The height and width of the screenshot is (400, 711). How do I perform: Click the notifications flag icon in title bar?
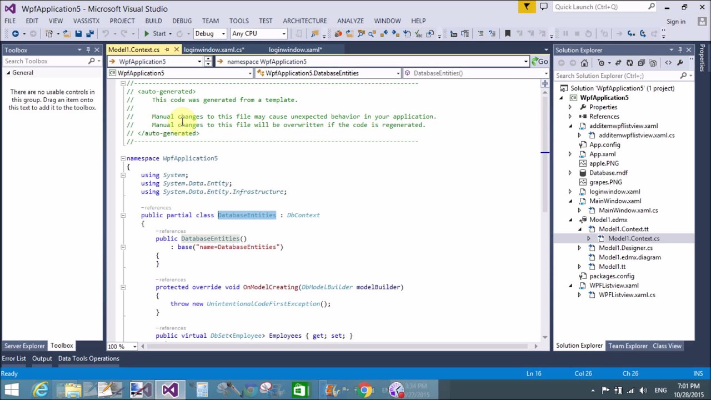pyautogui.click(x=527, y=7)
